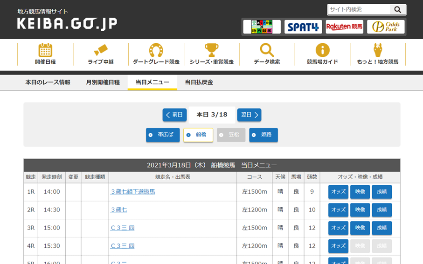Viewport: 423px width, 264px height.
Task: Click the horseshoe ダートグレード競走 icon
Action: (156, 50)
